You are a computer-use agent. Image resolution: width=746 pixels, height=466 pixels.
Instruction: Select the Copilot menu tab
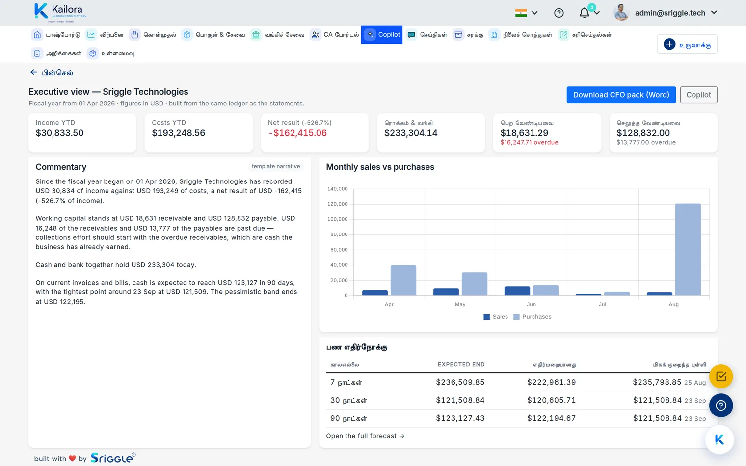[382, 35]
